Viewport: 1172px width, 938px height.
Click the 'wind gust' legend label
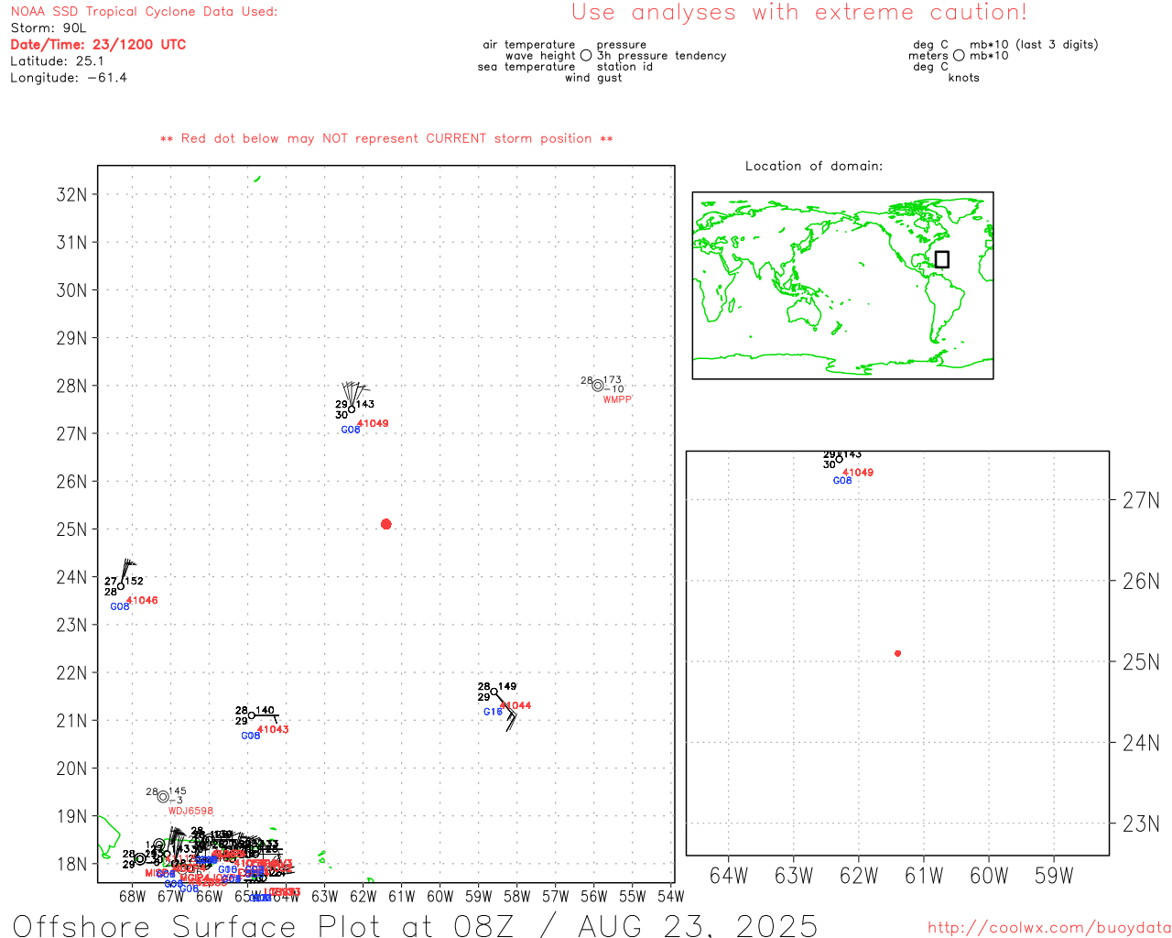tap(593, 78)
